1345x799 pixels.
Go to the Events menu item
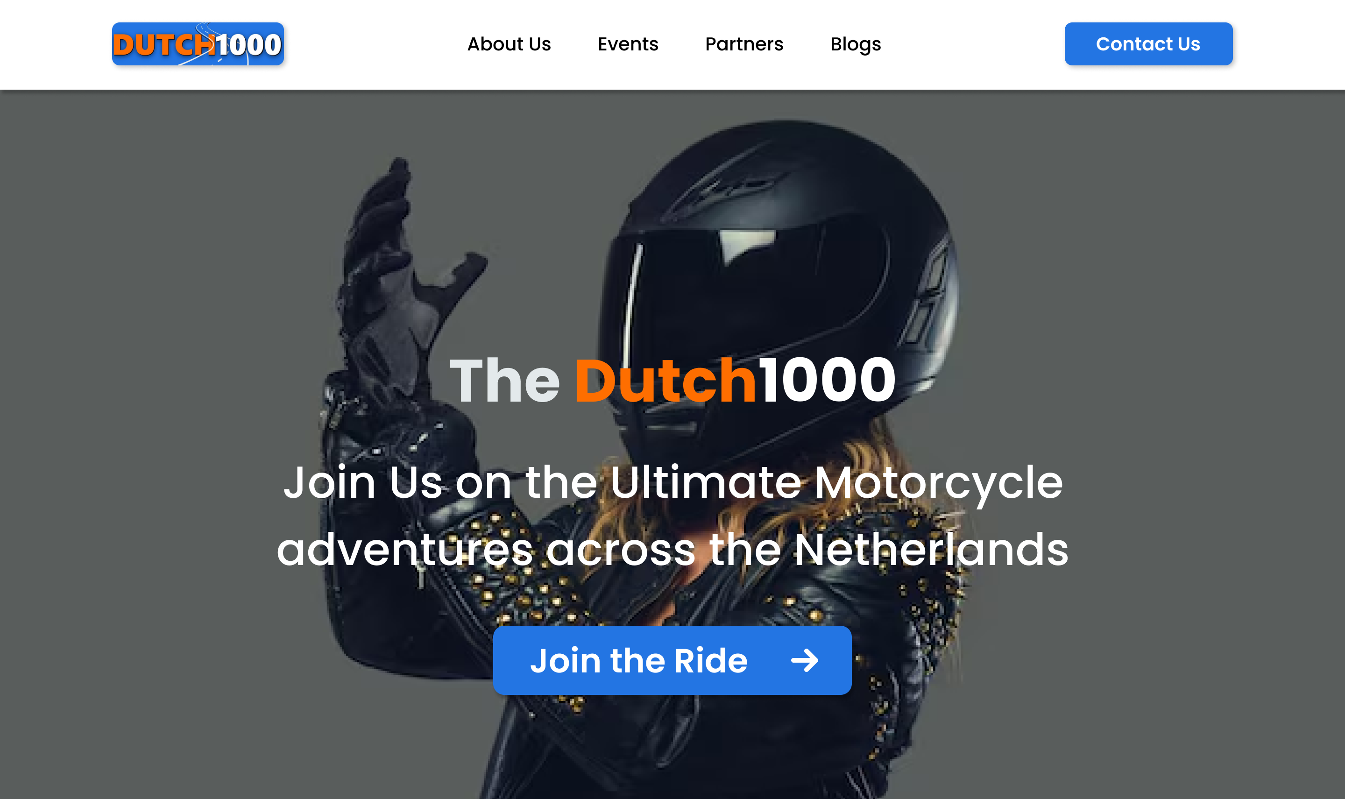628,43
